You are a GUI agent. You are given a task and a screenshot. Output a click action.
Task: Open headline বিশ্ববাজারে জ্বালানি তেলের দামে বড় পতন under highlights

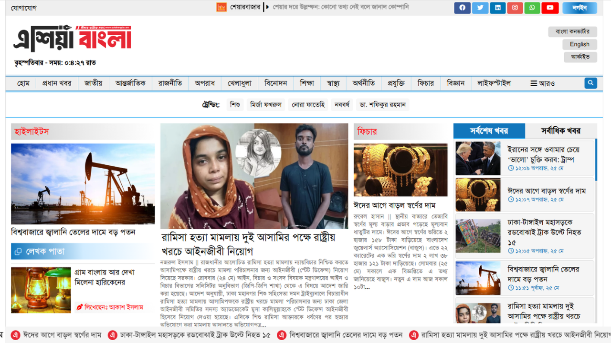[x=74, y=232]
